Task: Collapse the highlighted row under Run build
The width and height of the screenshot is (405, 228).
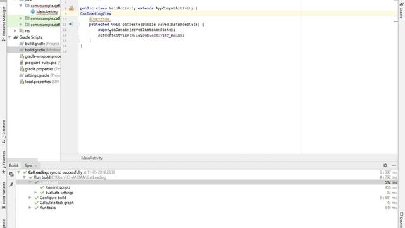Action: (30, 182)
